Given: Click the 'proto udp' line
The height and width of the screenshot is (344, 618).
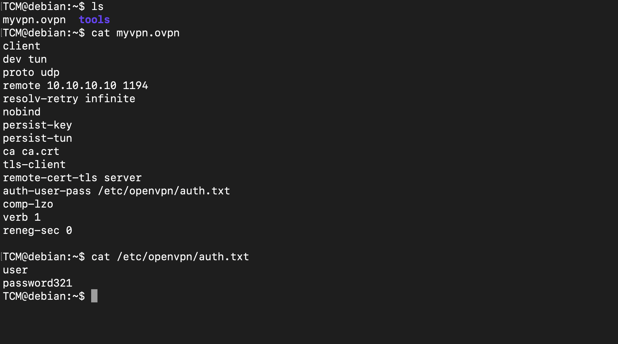Looking at the screenshot, I should pos(31,73).
